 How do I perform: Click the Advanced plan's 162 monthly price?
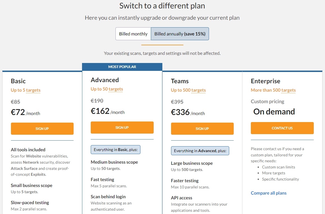[x=100, y=111]
